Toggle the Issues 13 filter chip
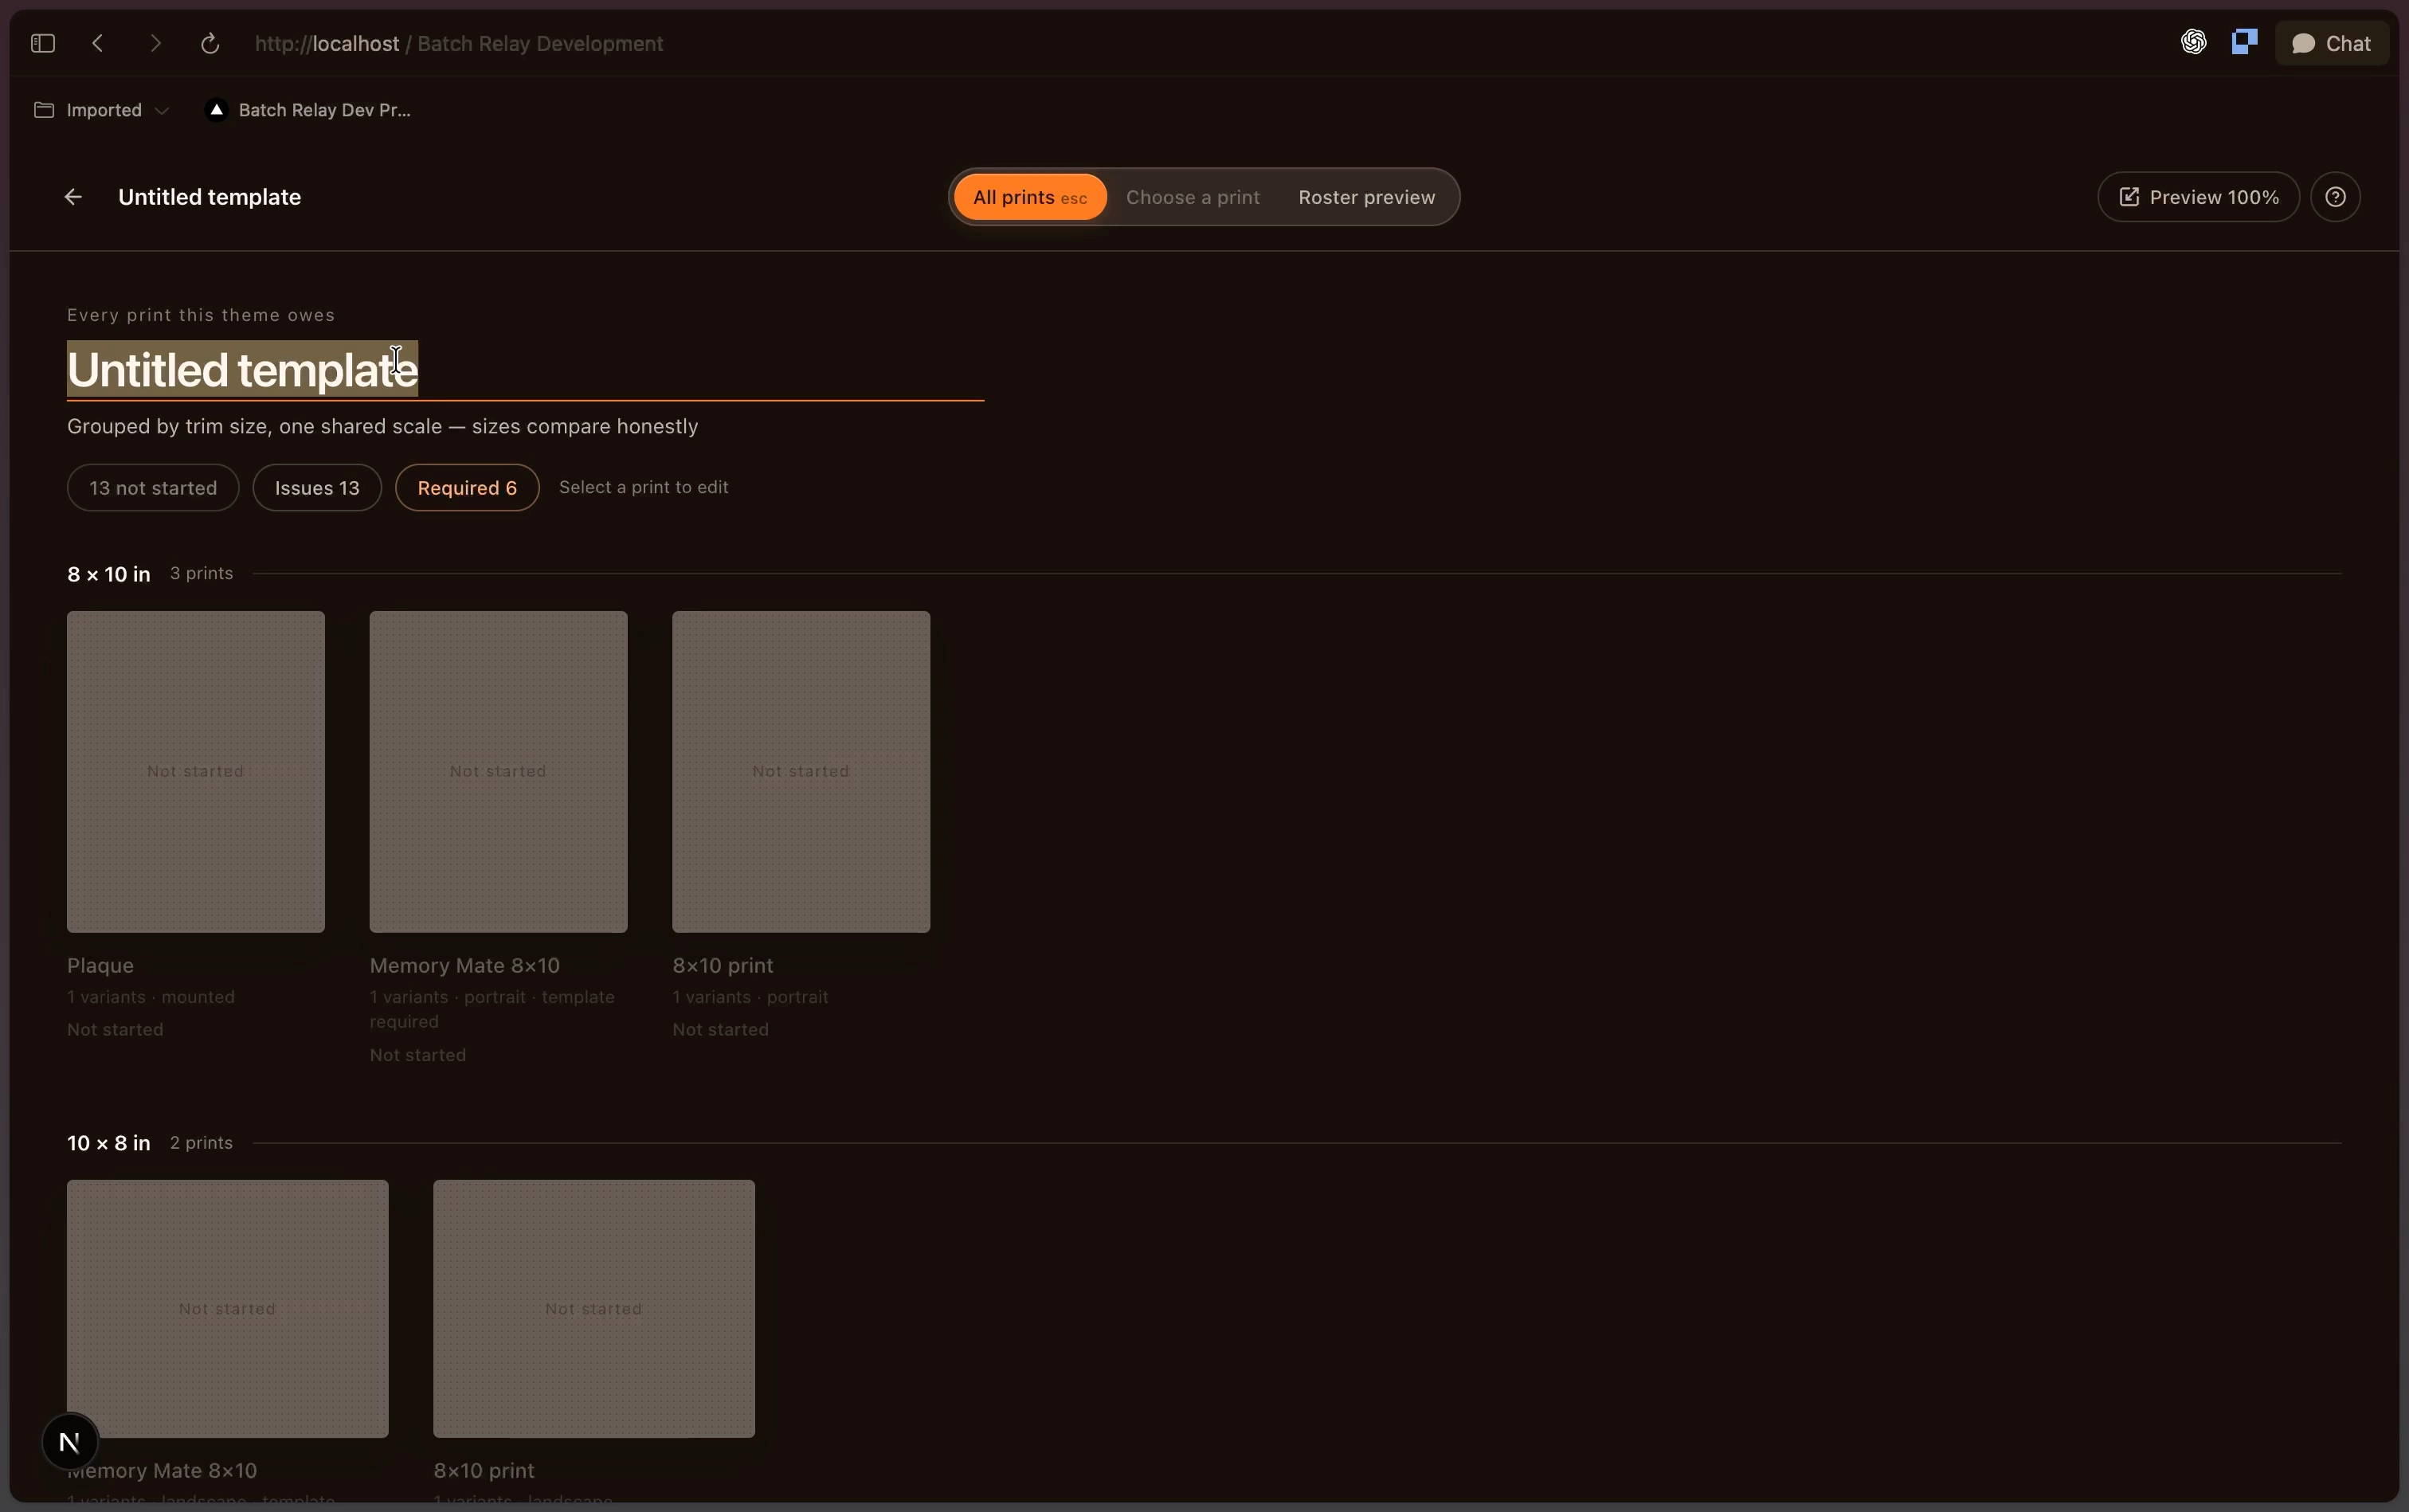The width and height of the screenshot is (2409, 1512). point(317,488)
